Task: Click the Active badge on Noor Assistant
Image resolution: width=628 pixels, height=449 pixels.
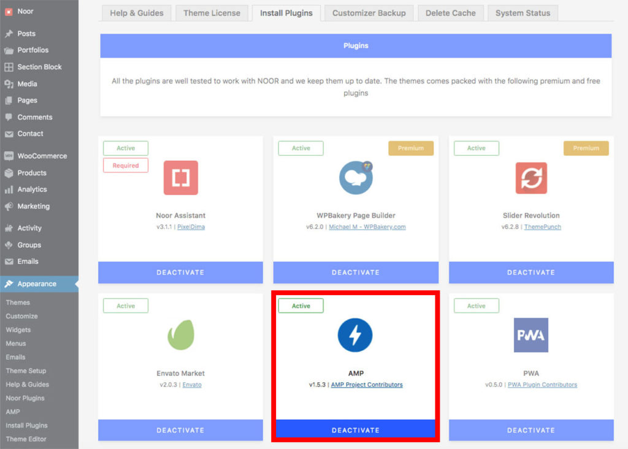Action: pos(126,148)
